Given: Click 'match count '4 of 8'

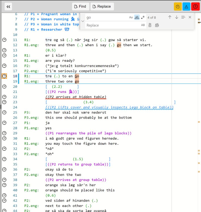Looking at the screenshot, I should tap(152, 17).
